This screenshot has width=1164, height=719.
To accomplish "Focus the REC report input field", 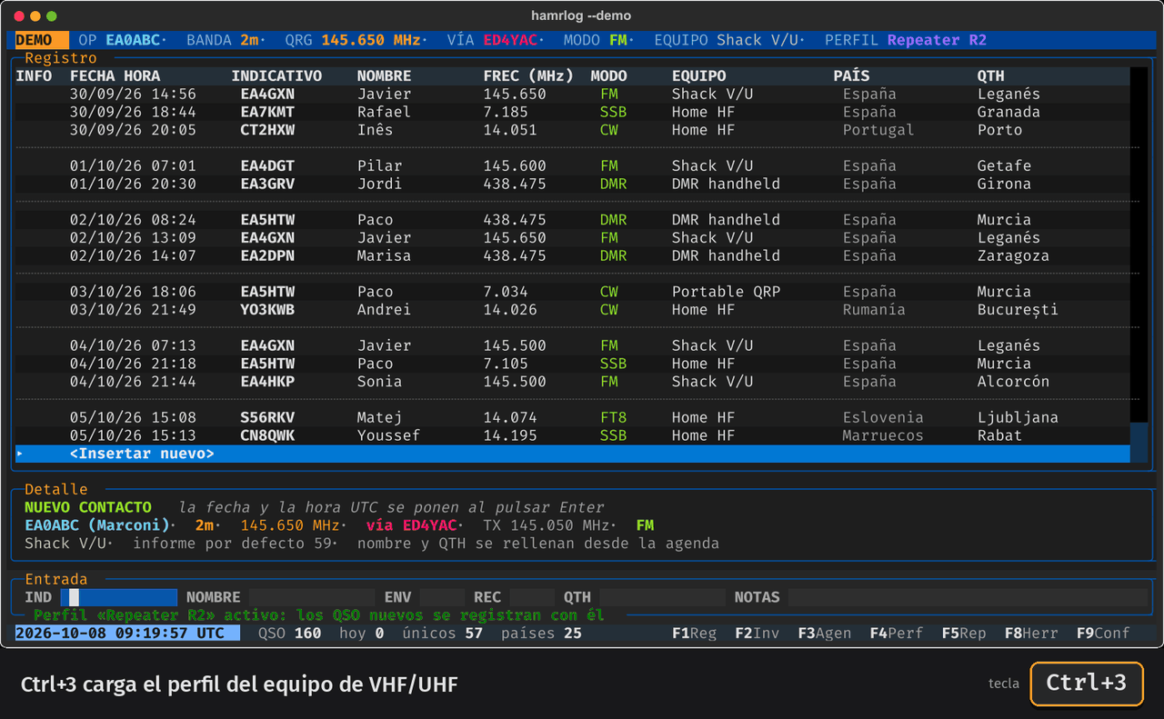I will point(532,597).
